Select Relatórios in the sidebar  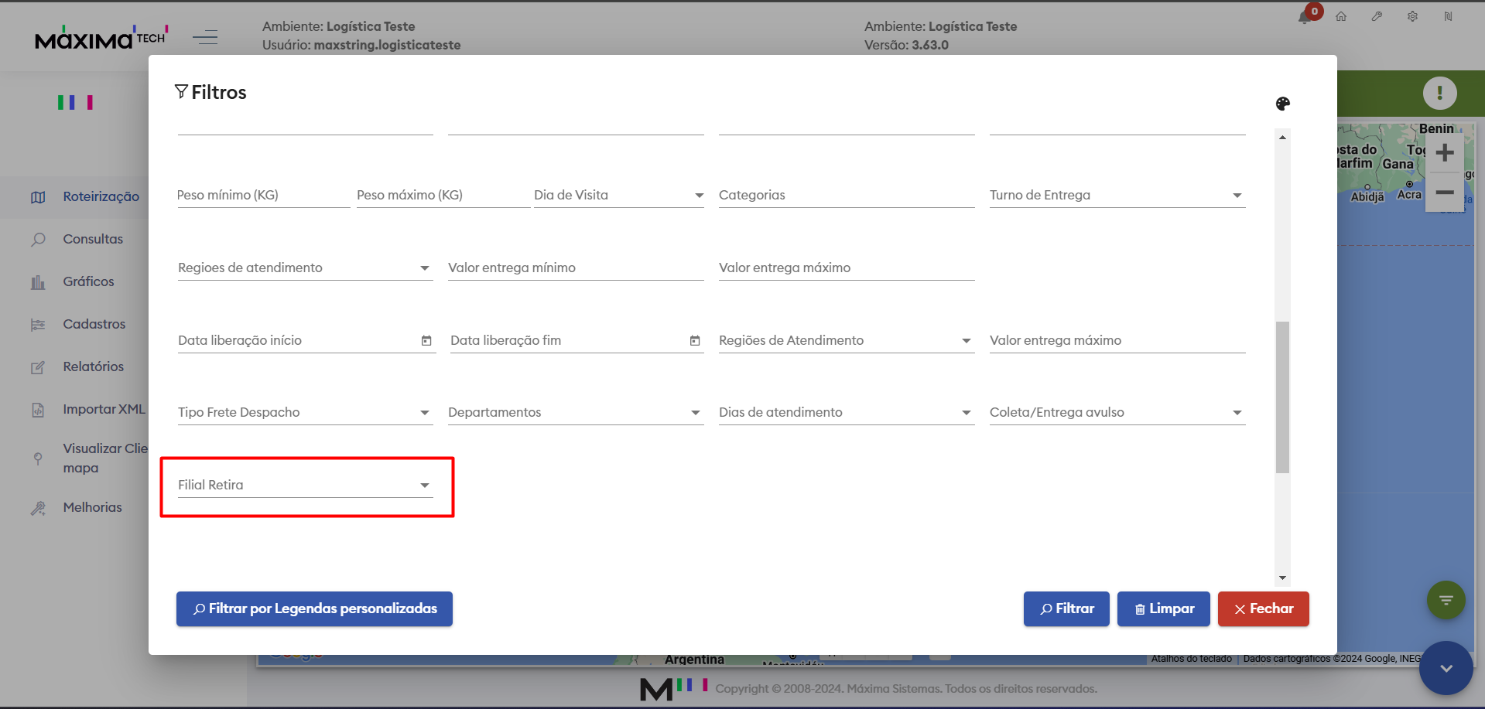pos(74,366)
